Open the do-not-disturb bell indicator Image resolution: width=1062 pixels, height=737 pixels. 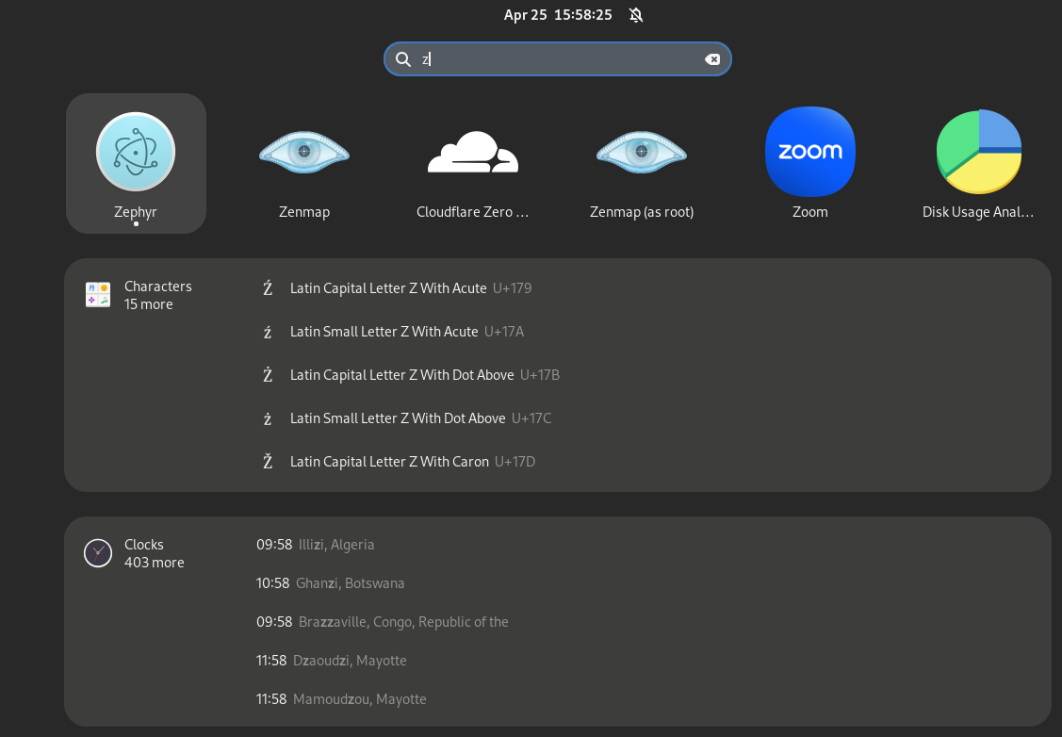[x=635, y=15]
